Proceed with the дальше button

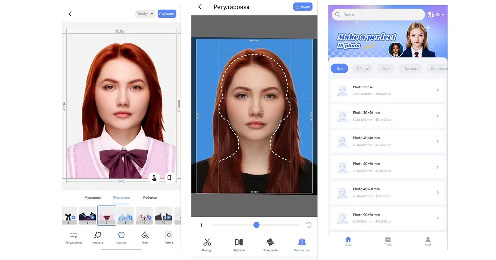pyautogui.click(x=303, y=7)
